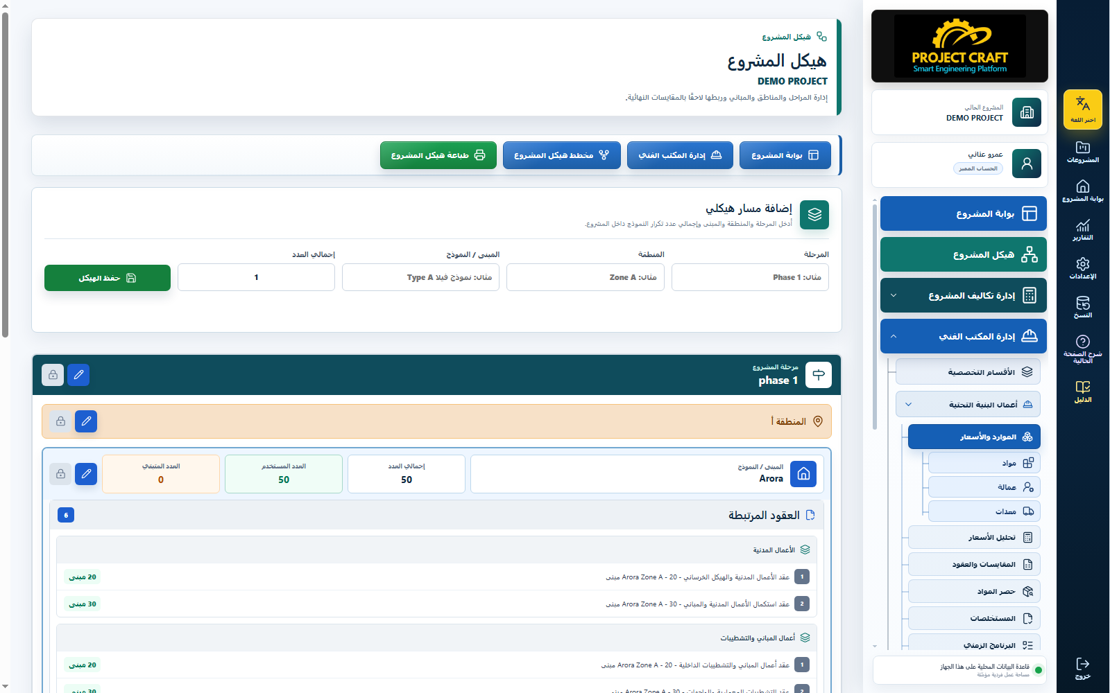Image resolution: width=1110 pixels, height=693 pixels.
Task: Click the العدد المتبقي 0 counter card
Action: coord(161,474)
